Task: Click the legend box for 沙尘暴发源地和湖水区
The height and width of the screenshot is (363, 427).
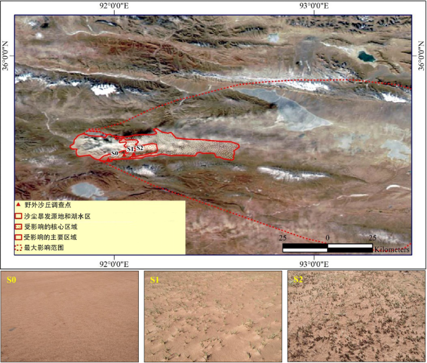Action: [x=18, y=216]
